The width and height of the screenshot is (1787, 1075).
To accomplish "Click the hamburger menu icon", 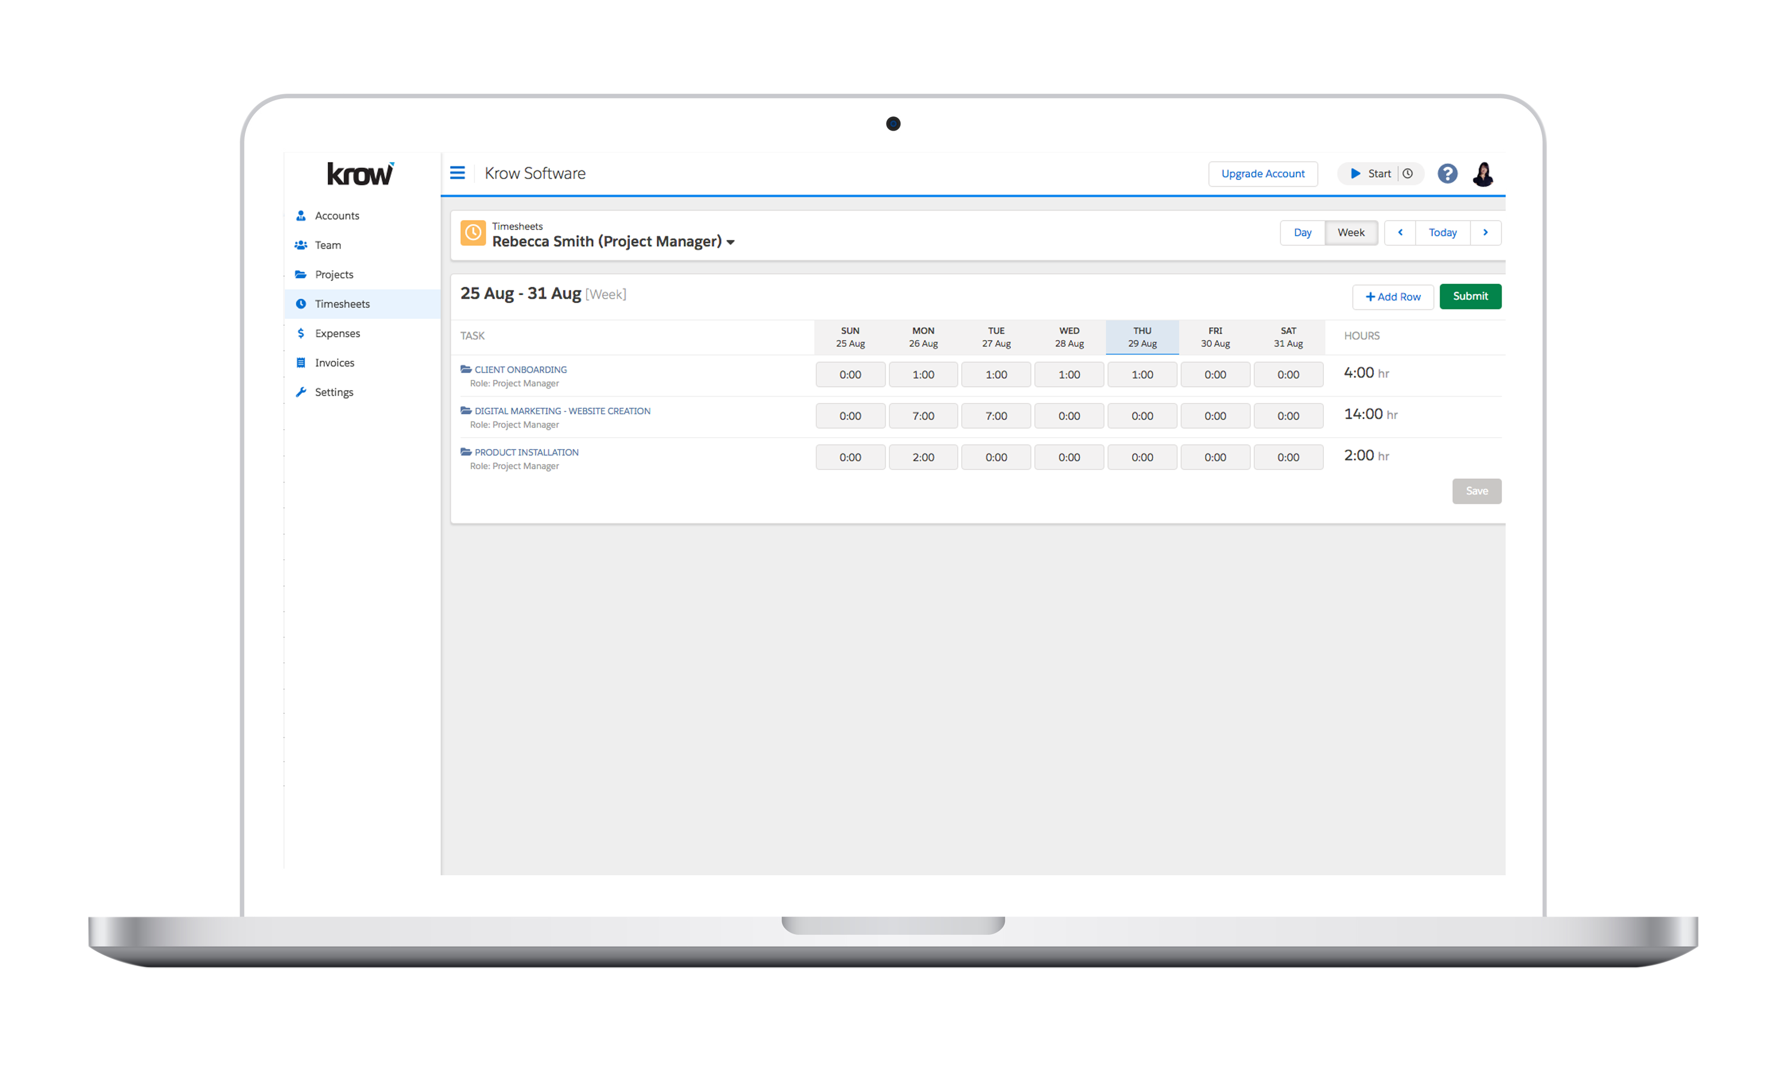I will tap(457, 173).
